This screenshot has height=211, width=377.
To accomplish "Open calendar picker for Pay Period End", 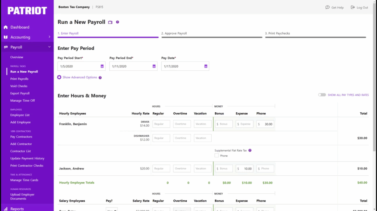I will pyautogui.click(x=154, y=66).
